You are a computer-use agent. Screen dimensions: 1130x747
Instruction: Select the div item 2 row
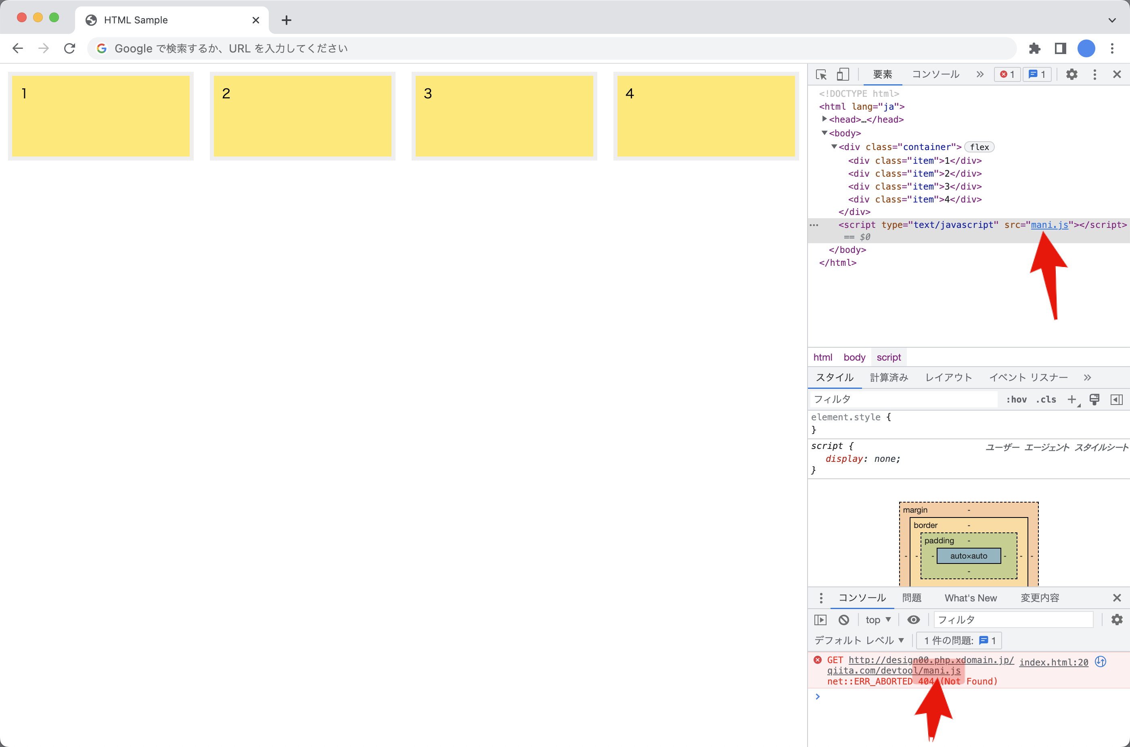pyautogui.click(x=914, y=173)
